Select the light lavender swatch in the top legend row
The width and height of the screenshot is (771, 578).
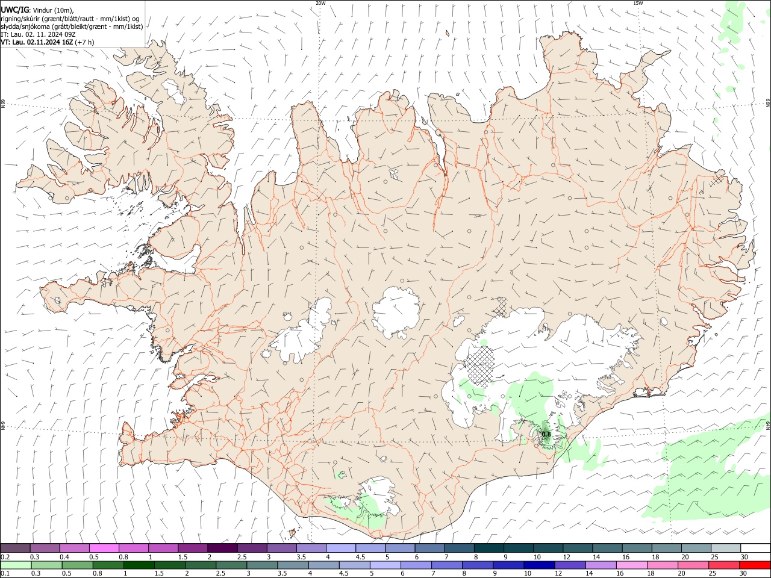(x=341, y=548)
